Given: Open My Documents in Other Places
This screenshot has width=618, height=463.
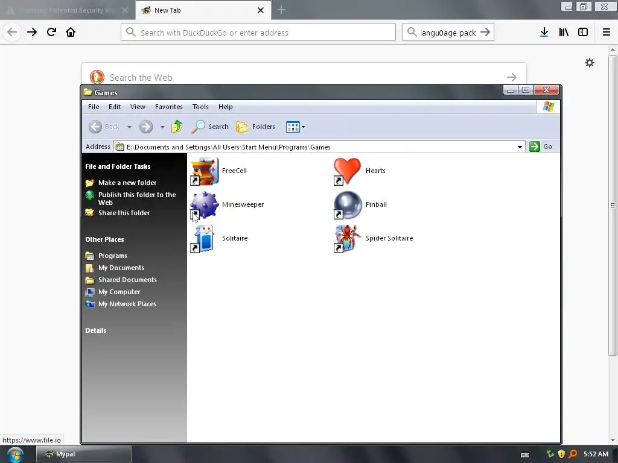Looking at the screenshot, I should [121, 268].
